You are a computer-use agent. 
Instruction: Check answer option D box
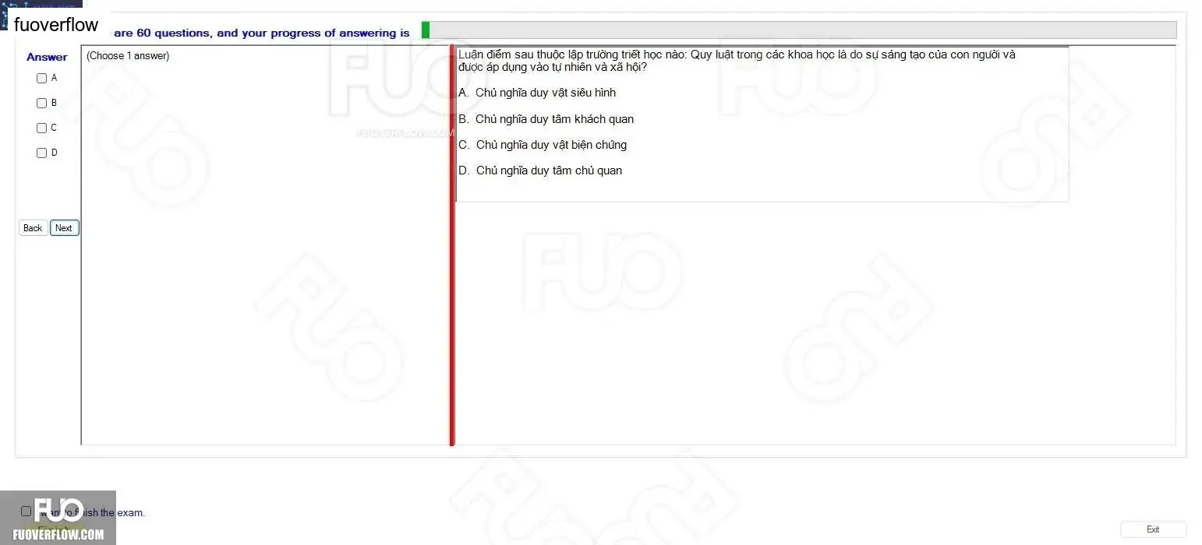[x=42, y=153]
